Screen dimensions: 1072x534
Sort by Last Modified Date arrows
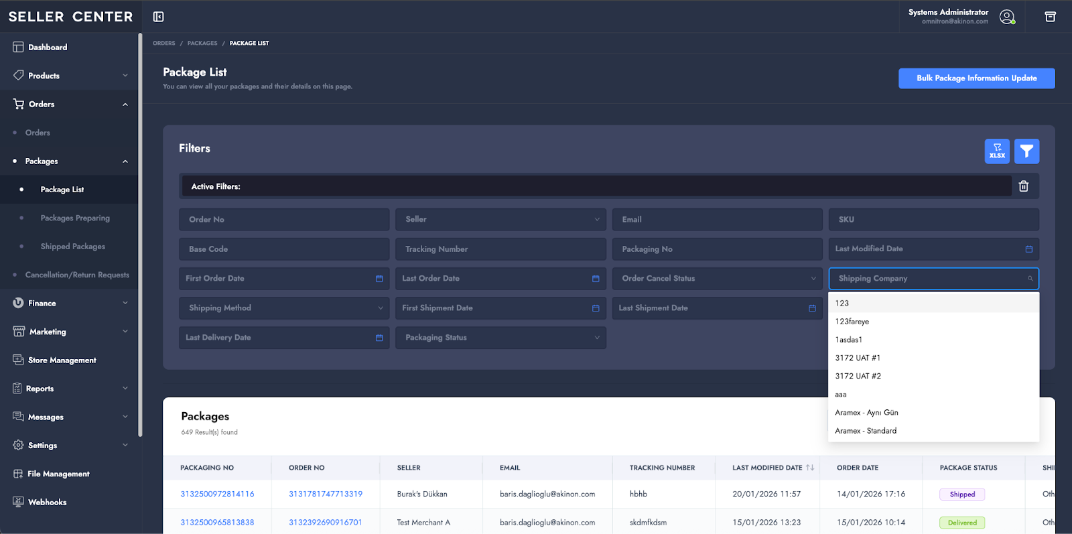810,468
